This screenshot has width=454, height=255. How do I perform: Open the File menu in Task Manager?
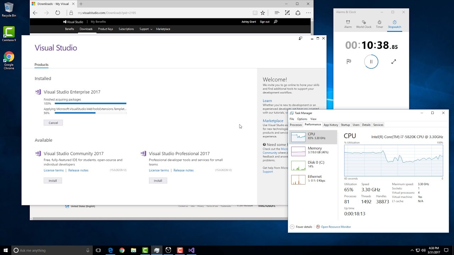pyautogui.click(x=292, y=119)
